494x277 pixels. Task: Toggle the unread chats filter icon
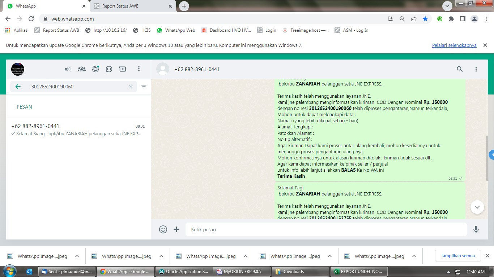[x=144, y=87]
